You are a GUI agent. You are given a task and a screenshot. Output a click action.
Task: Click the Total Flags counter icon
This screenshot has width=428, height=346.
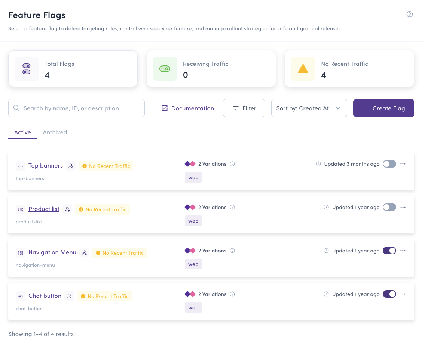[26, 68]
